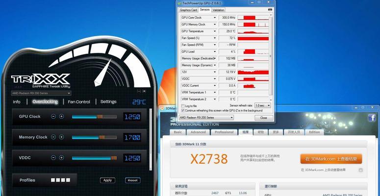The image size is (380, 196).
Task: Open the GPU Load sensor dropdown
Action: point(215,51)
